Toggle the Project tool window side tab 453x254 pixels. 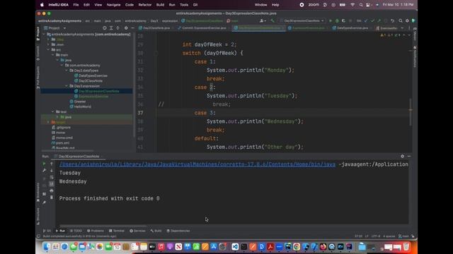click(x=38, y=33)
